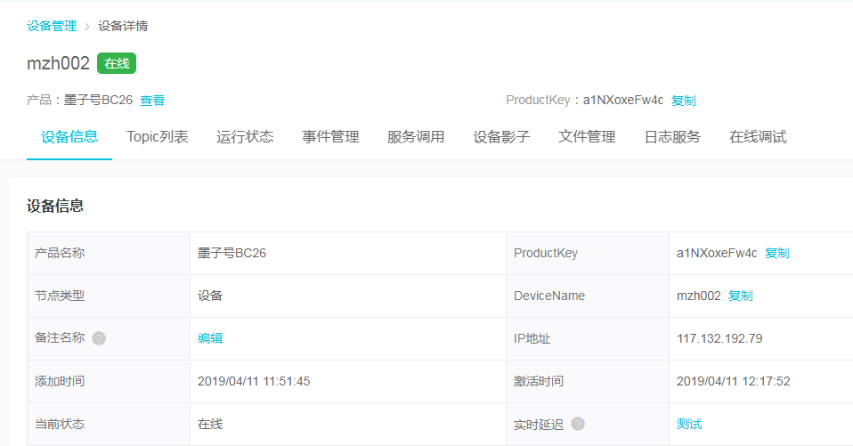The image size is (853, 446).
Task: Open the 运行状态 tab
Action: click(x=245, y=137)
